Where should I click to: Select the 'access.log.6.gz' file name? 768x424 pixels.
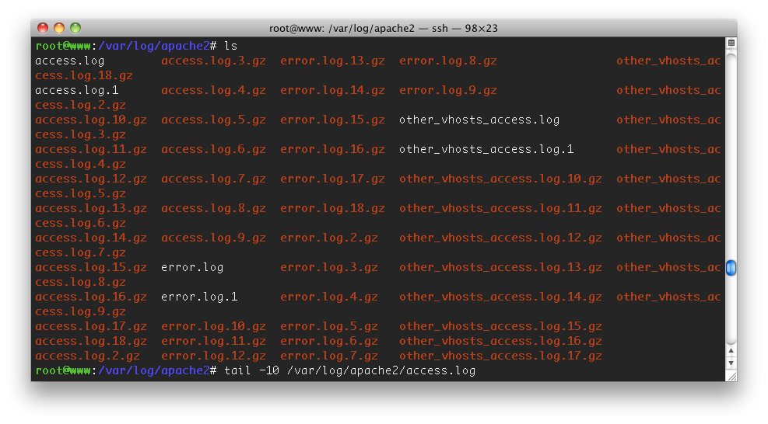coord(213,149)
